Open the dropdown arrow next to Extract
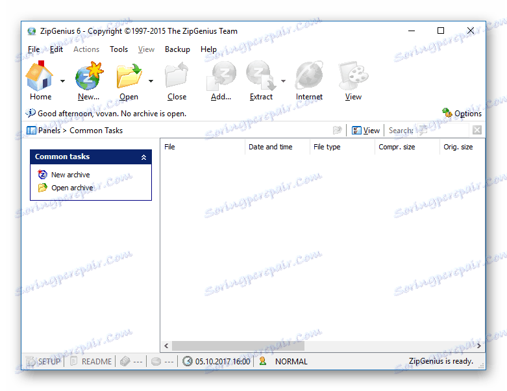Screen dimensions: 507x391 (283, 81)
